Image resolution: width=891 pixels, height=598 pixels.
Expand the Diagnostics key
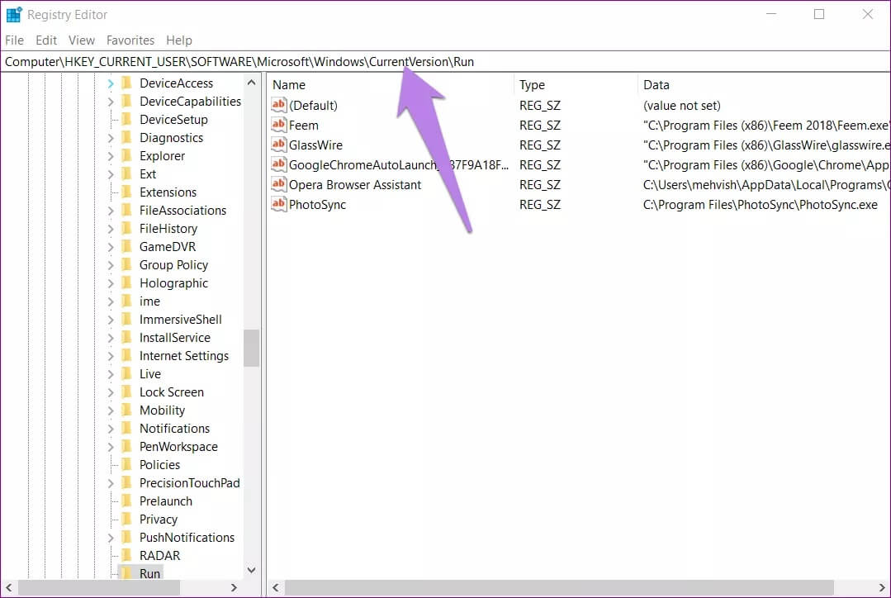pyautogui.click(x=110, y=138)
